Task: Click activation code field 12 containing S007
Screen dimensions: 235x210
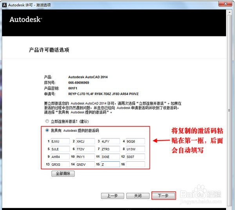Action: [136, 157]
